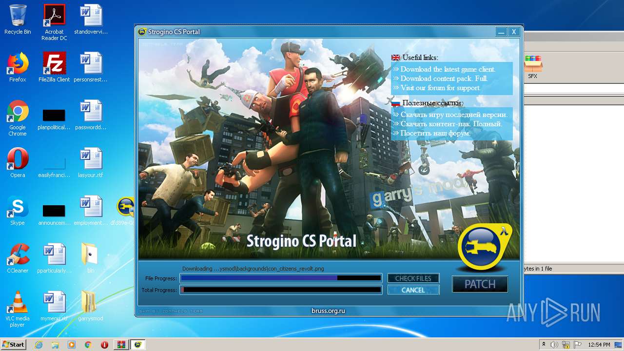The width and height of the screenshot is (624, 351).
Task: Launch Skype desktop shortcut
Action: [x=18, y=211]
